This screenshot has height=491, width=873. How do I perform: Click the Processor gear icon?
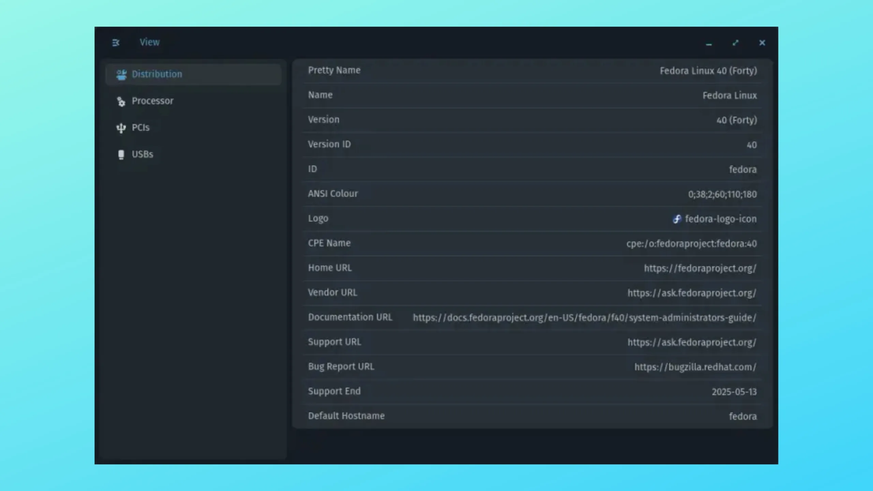121,101
